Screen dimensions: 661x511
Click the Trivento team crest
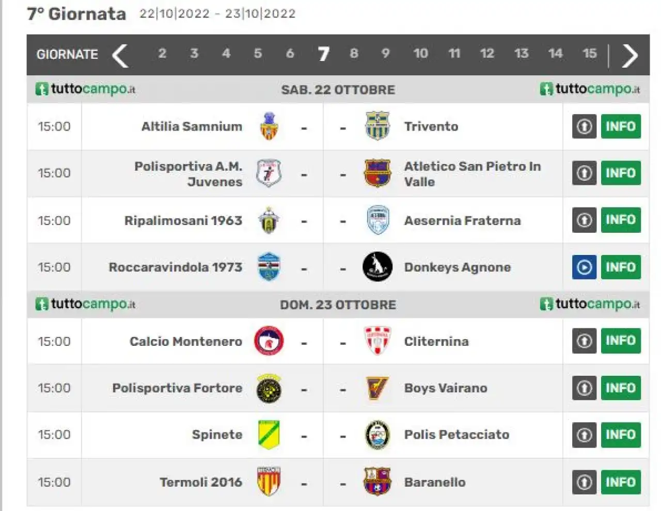point(377,126)
